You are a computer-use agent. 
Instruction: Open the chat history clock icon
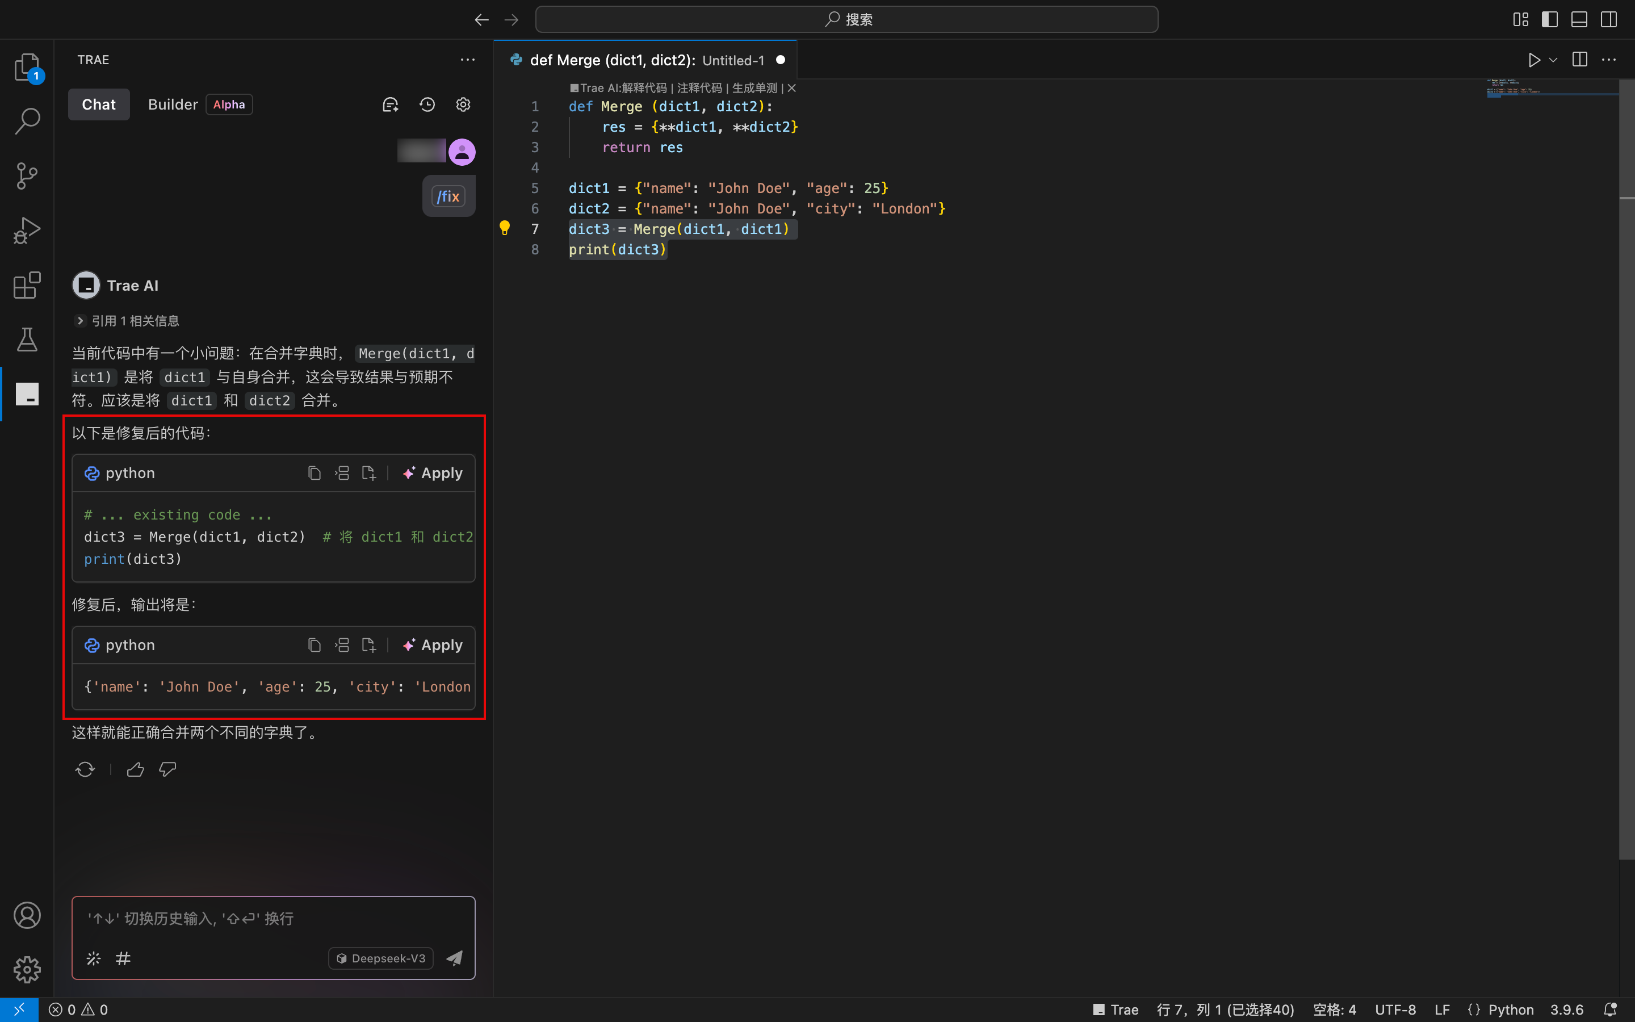[427, 105]
